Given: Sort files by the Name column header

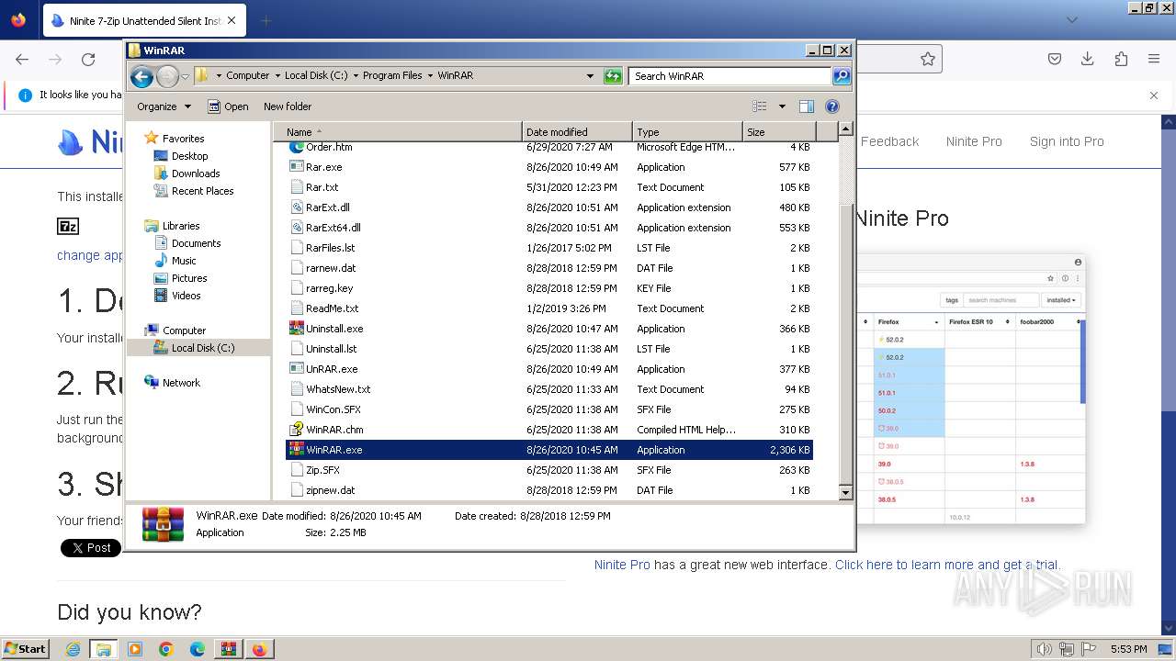Looking at the screenshot, I should pos(399,132).
